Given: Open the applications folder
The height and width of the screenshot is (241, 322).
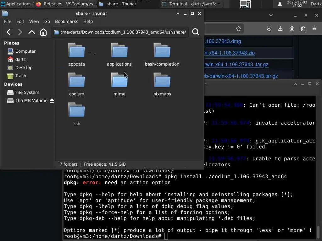Looking at the screenshot, I should pyautogui.click(x=119, y=54).
